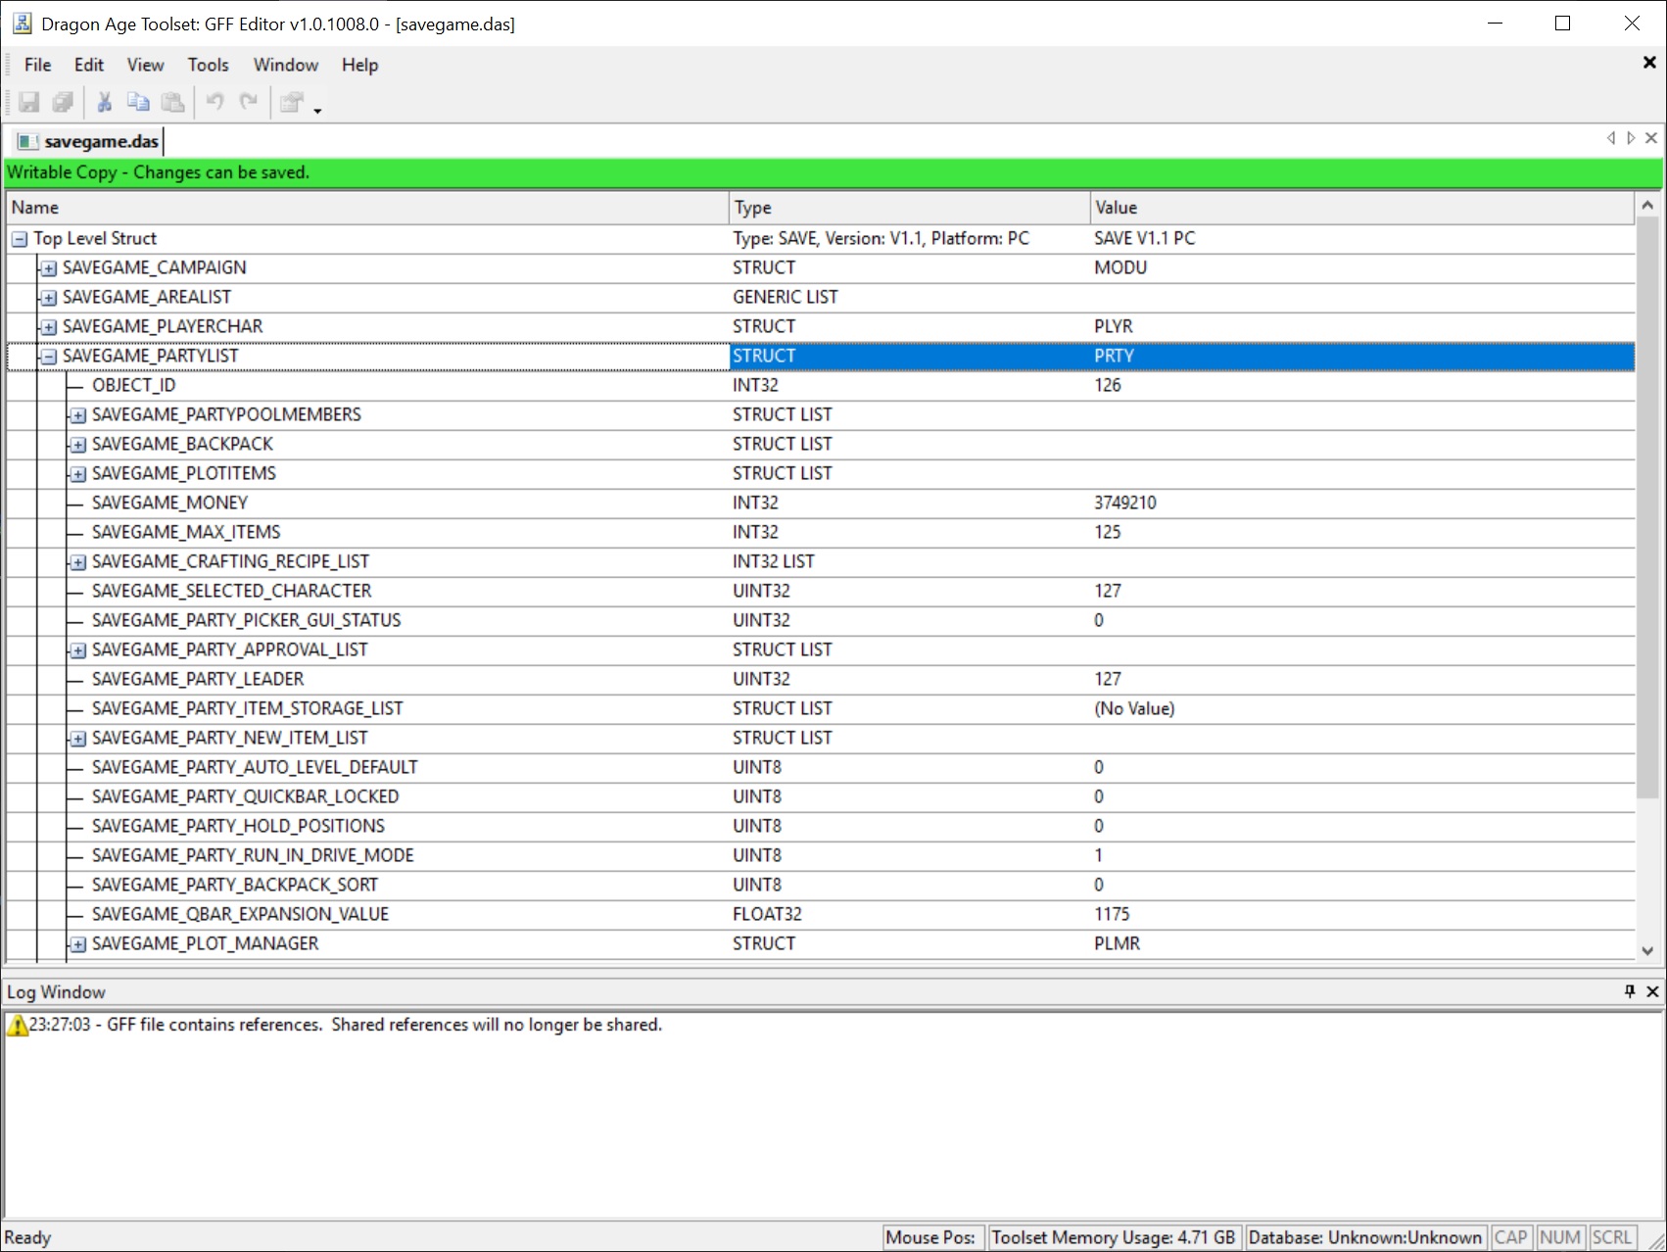Image resolution: width=1667 pixels, height=1252 pixels.
Task: Select SAVEGAME_MAX_ITEMS value 125
Action: click(x=1108, y=532)
